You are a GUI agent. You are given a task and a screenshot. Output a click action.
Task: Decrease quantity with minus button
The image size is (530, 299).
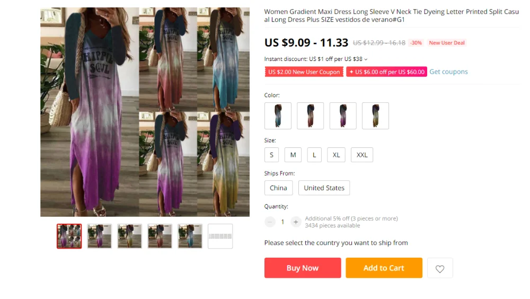(x=270, y=222)
